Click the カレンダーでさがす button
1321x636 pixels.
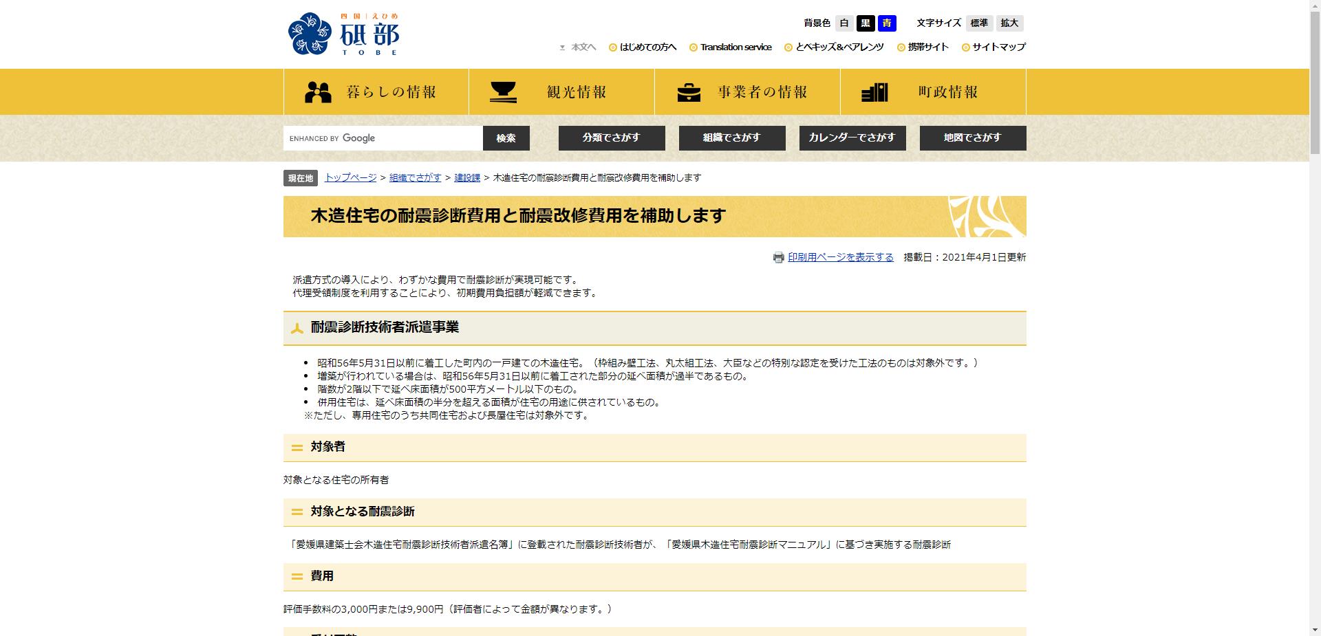point(852,138)
